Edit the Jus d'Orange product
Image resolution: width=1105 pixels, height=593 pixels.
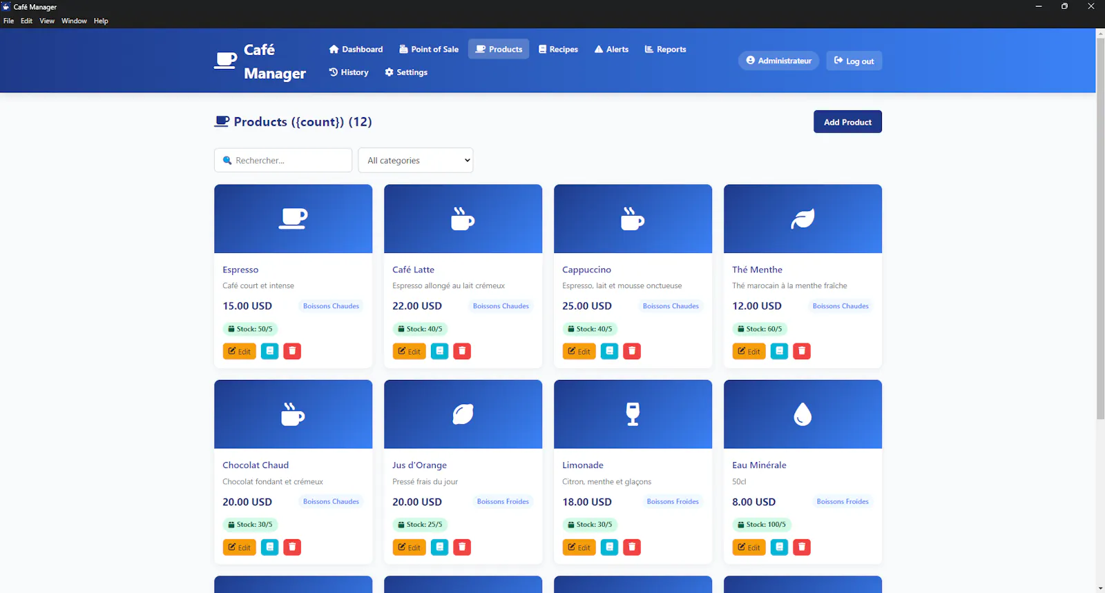pos(409,547)
